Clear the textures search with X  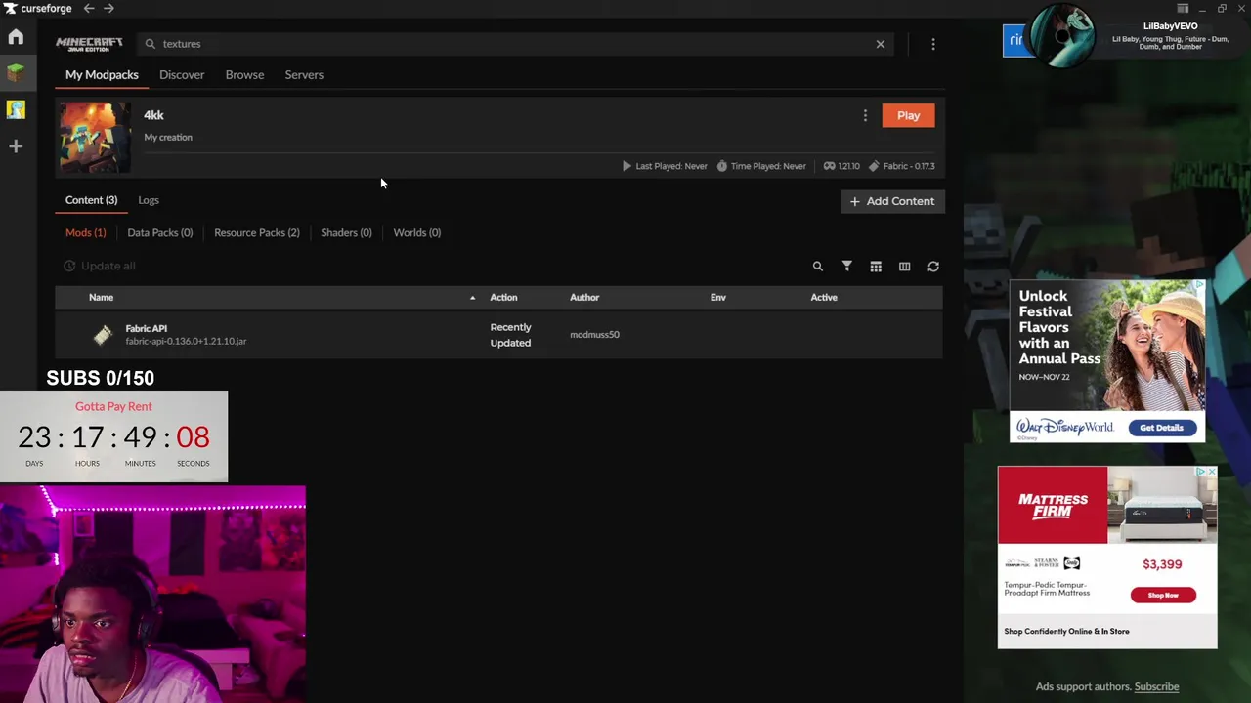[881, 44]
